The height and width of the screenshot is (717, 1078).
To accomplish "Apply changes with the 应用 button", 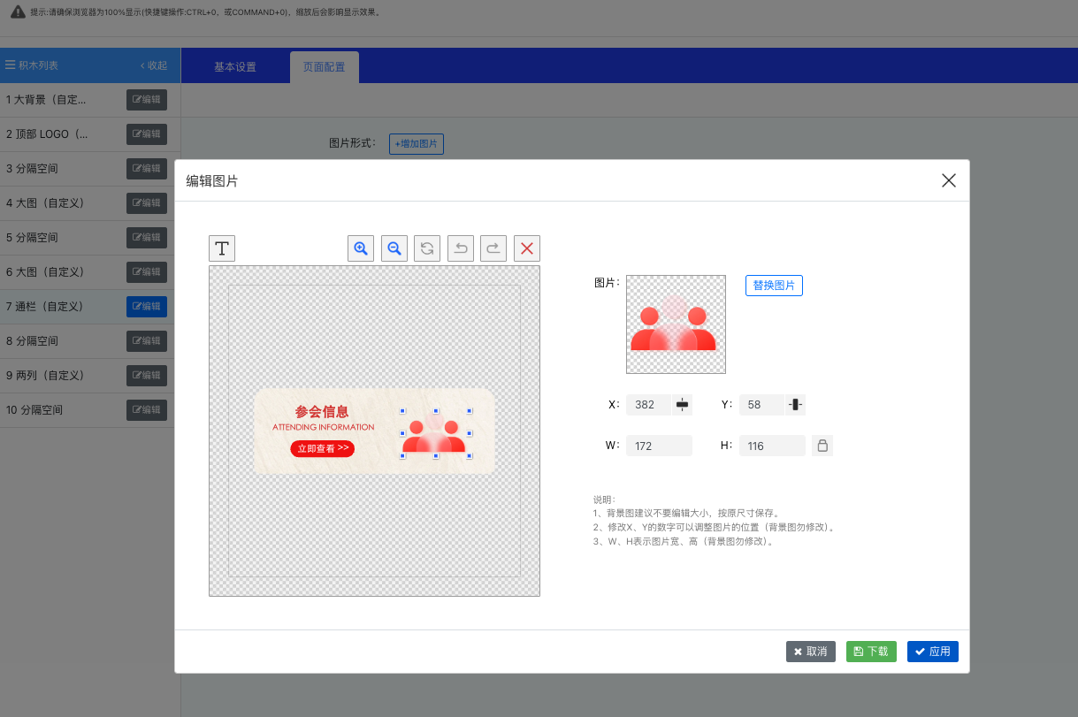I will tap(932, 652).
